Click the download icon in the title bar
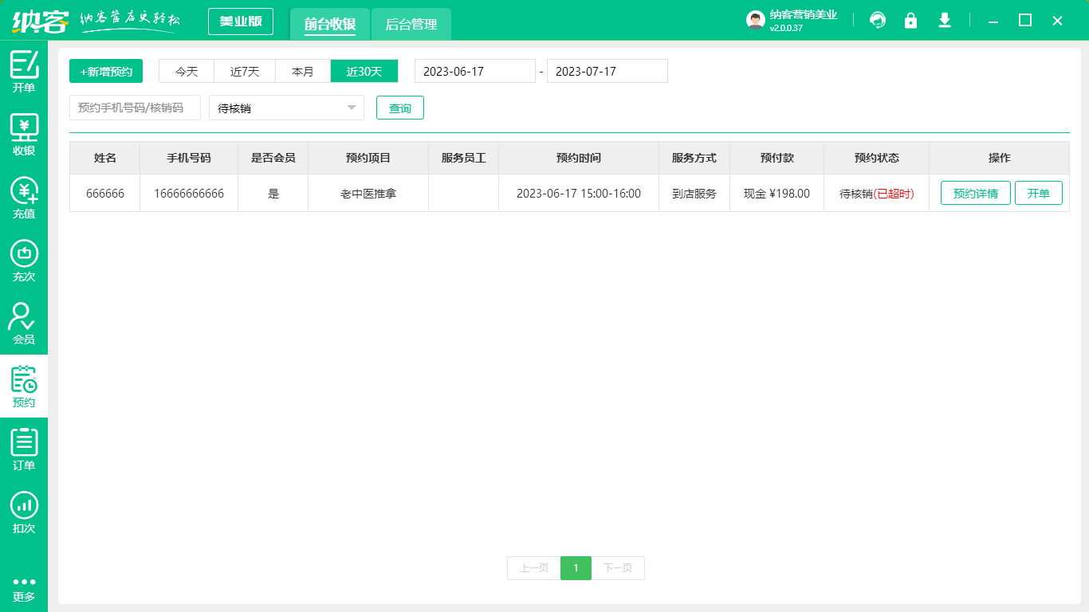The width and height of the screenshot is (1089, 612). tap(944, 21)
